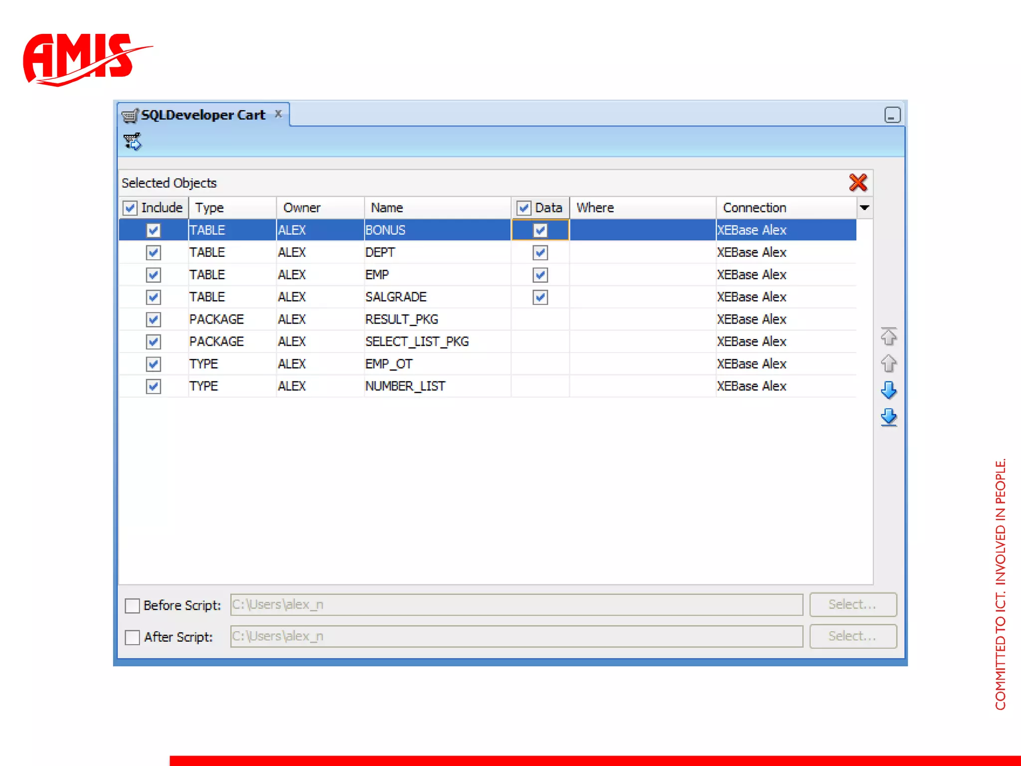Toggle the Data column header checkbox
This screenshot has height=766, width=1021.
pos(523,208)
